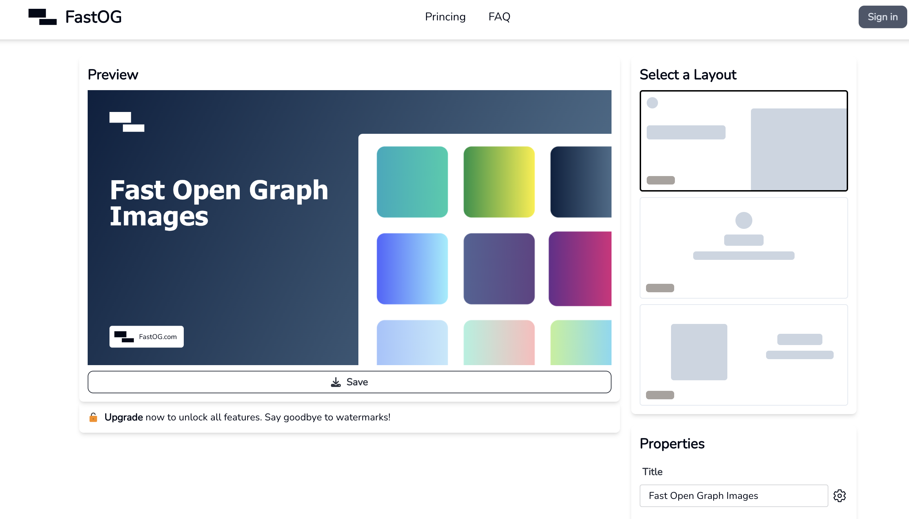Viewport: 909px width, 519px height.
Task: Select the first layout with right-side image
Action: [x=743, y=141]
